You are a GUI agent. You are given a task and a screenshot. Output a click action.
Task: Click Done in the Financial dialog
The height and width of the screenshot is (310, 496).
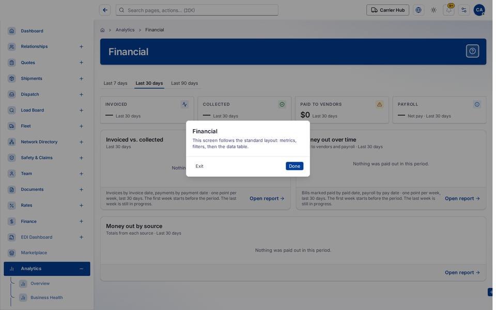295,166
